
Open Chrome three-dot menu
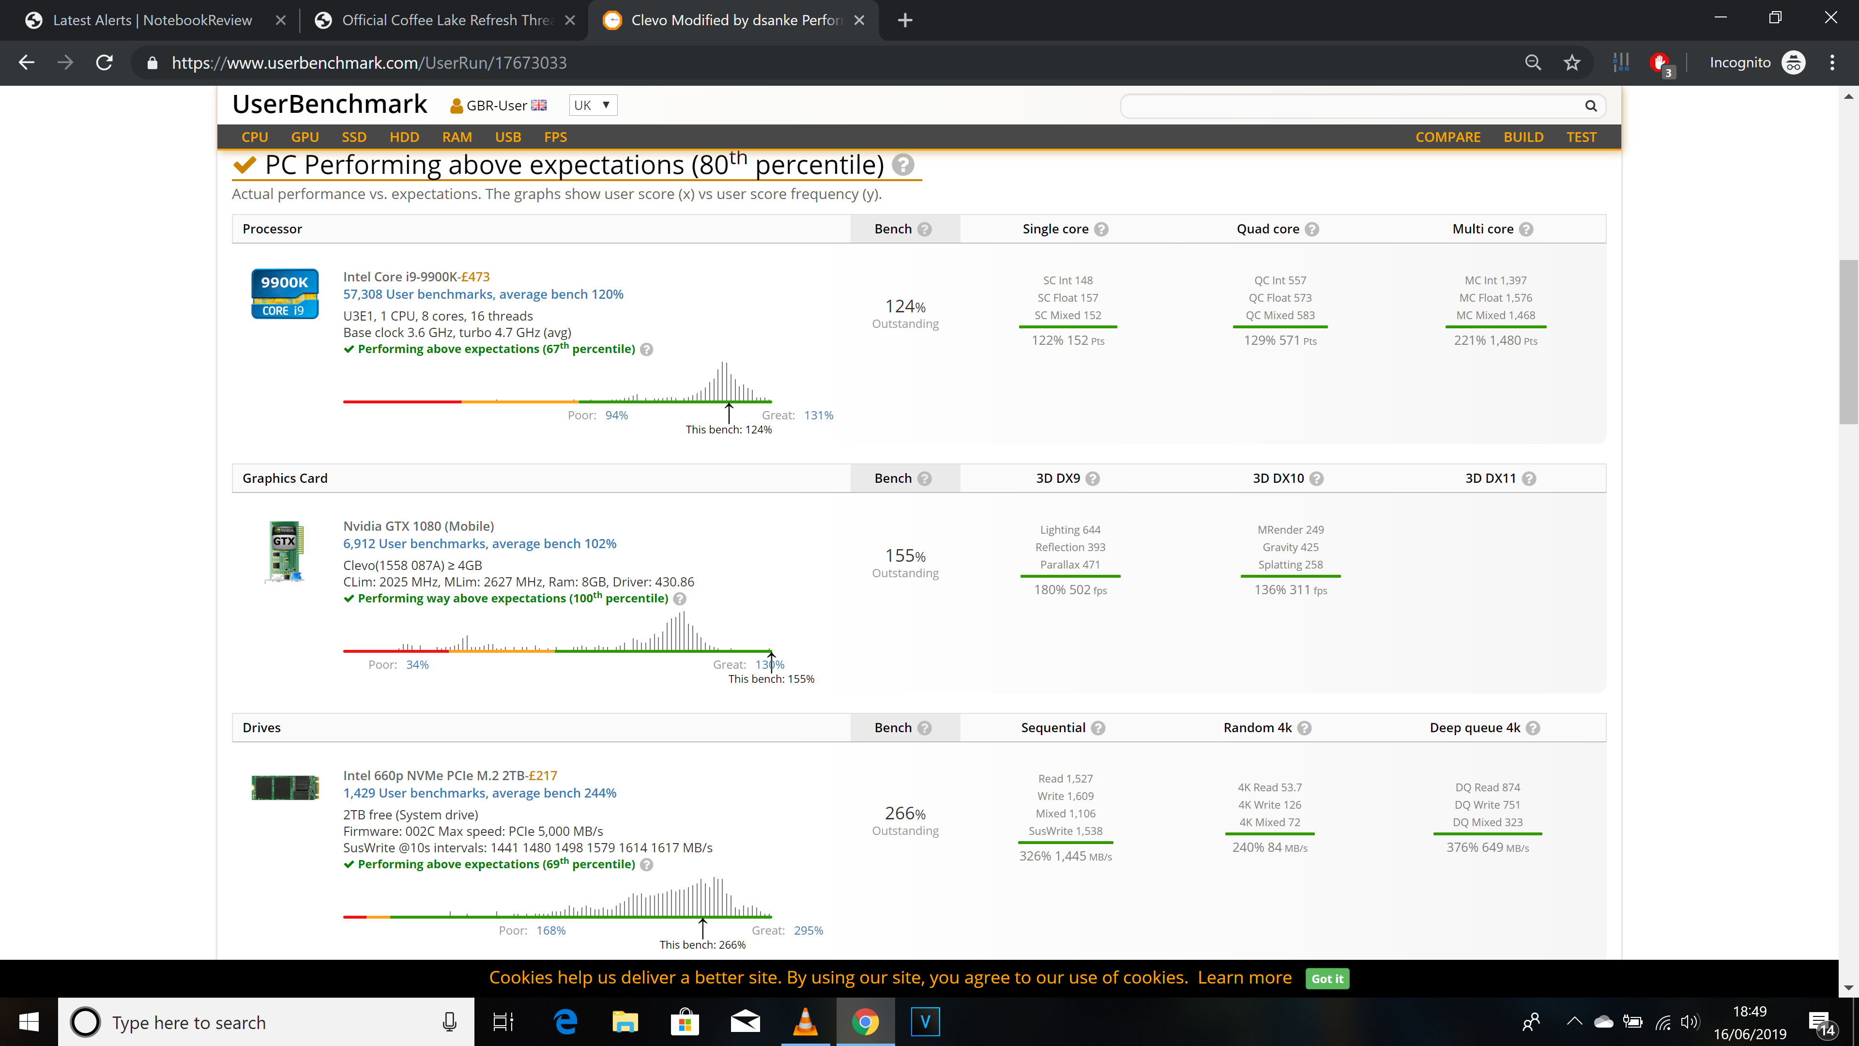[1832, 63]
